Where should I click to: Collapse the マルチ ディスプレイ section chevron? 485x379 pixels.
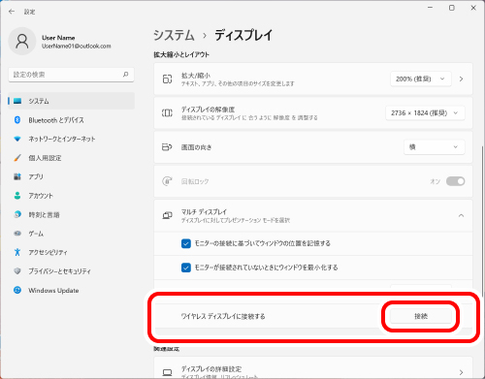(461, 215)
